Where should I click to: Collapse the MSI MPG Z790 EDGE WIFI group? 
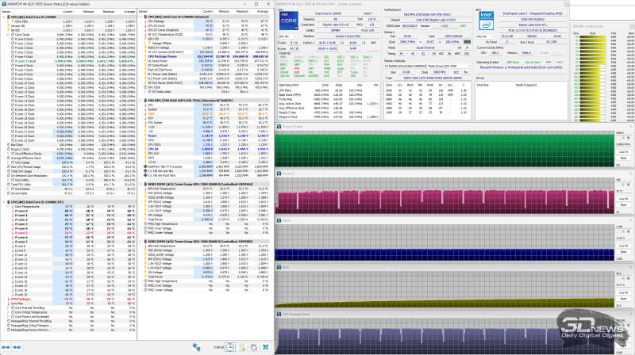141,101
